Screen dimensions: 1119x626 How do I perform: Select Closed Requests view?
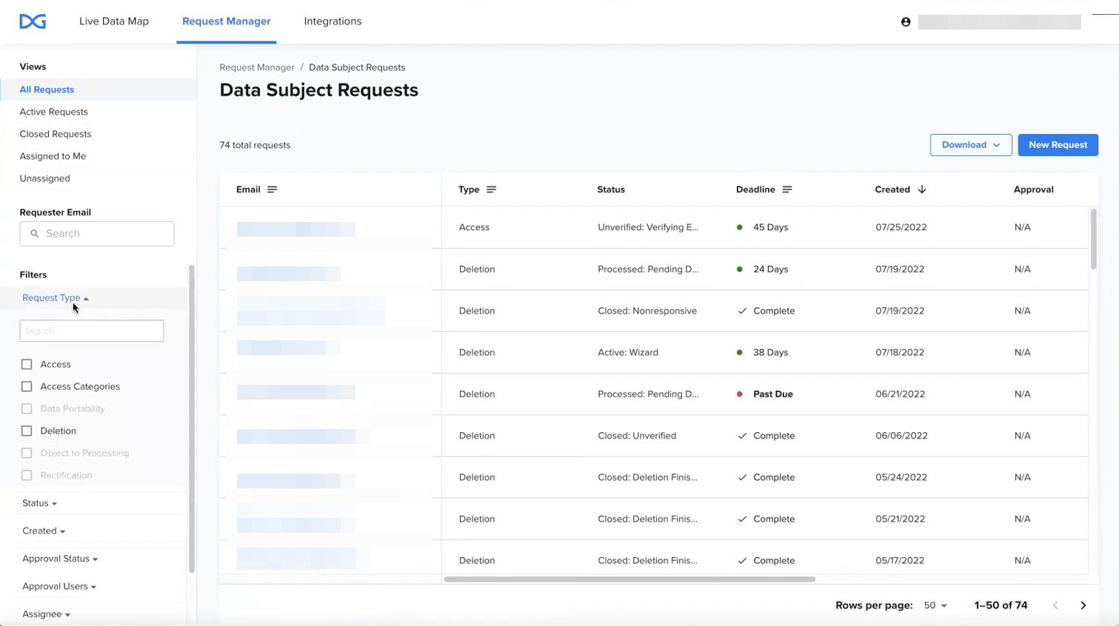[x=56, y=134]
